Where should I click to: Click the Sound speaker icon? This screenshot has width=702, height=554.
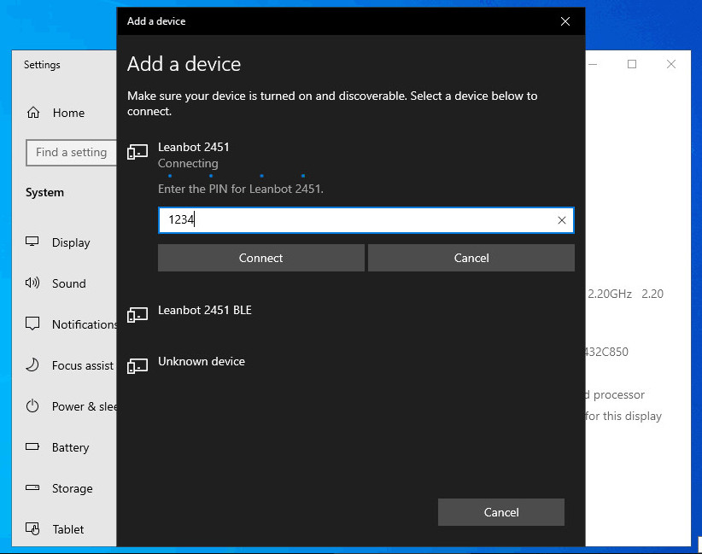pos(32,283)
